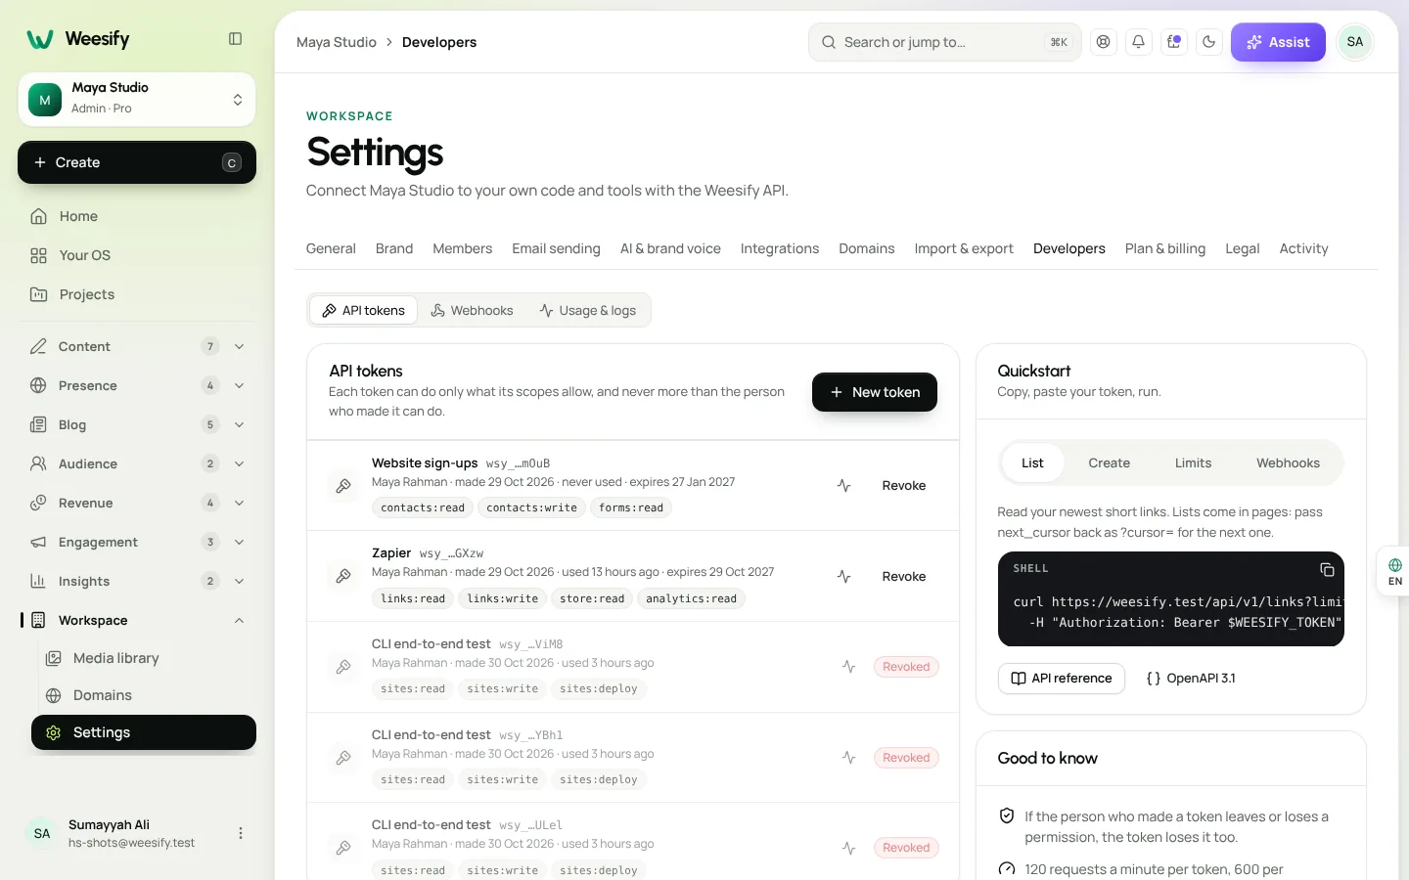Image resolution: width=1409 pixels, height=880 pixels.
Task: Collapse the sidebar panel icon
Action: pos(235,39)
